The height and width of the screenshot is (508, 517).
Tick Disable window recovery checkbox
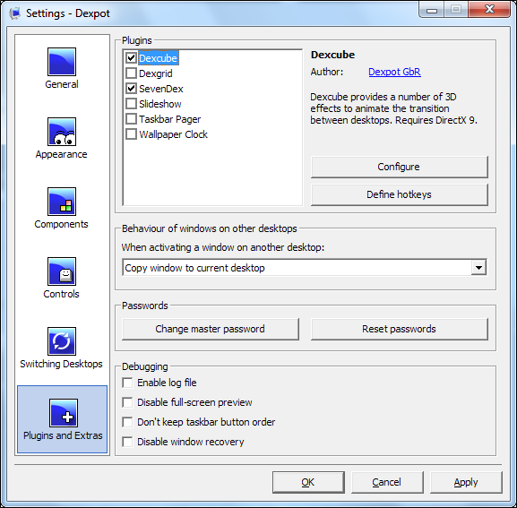click(127, 442)
